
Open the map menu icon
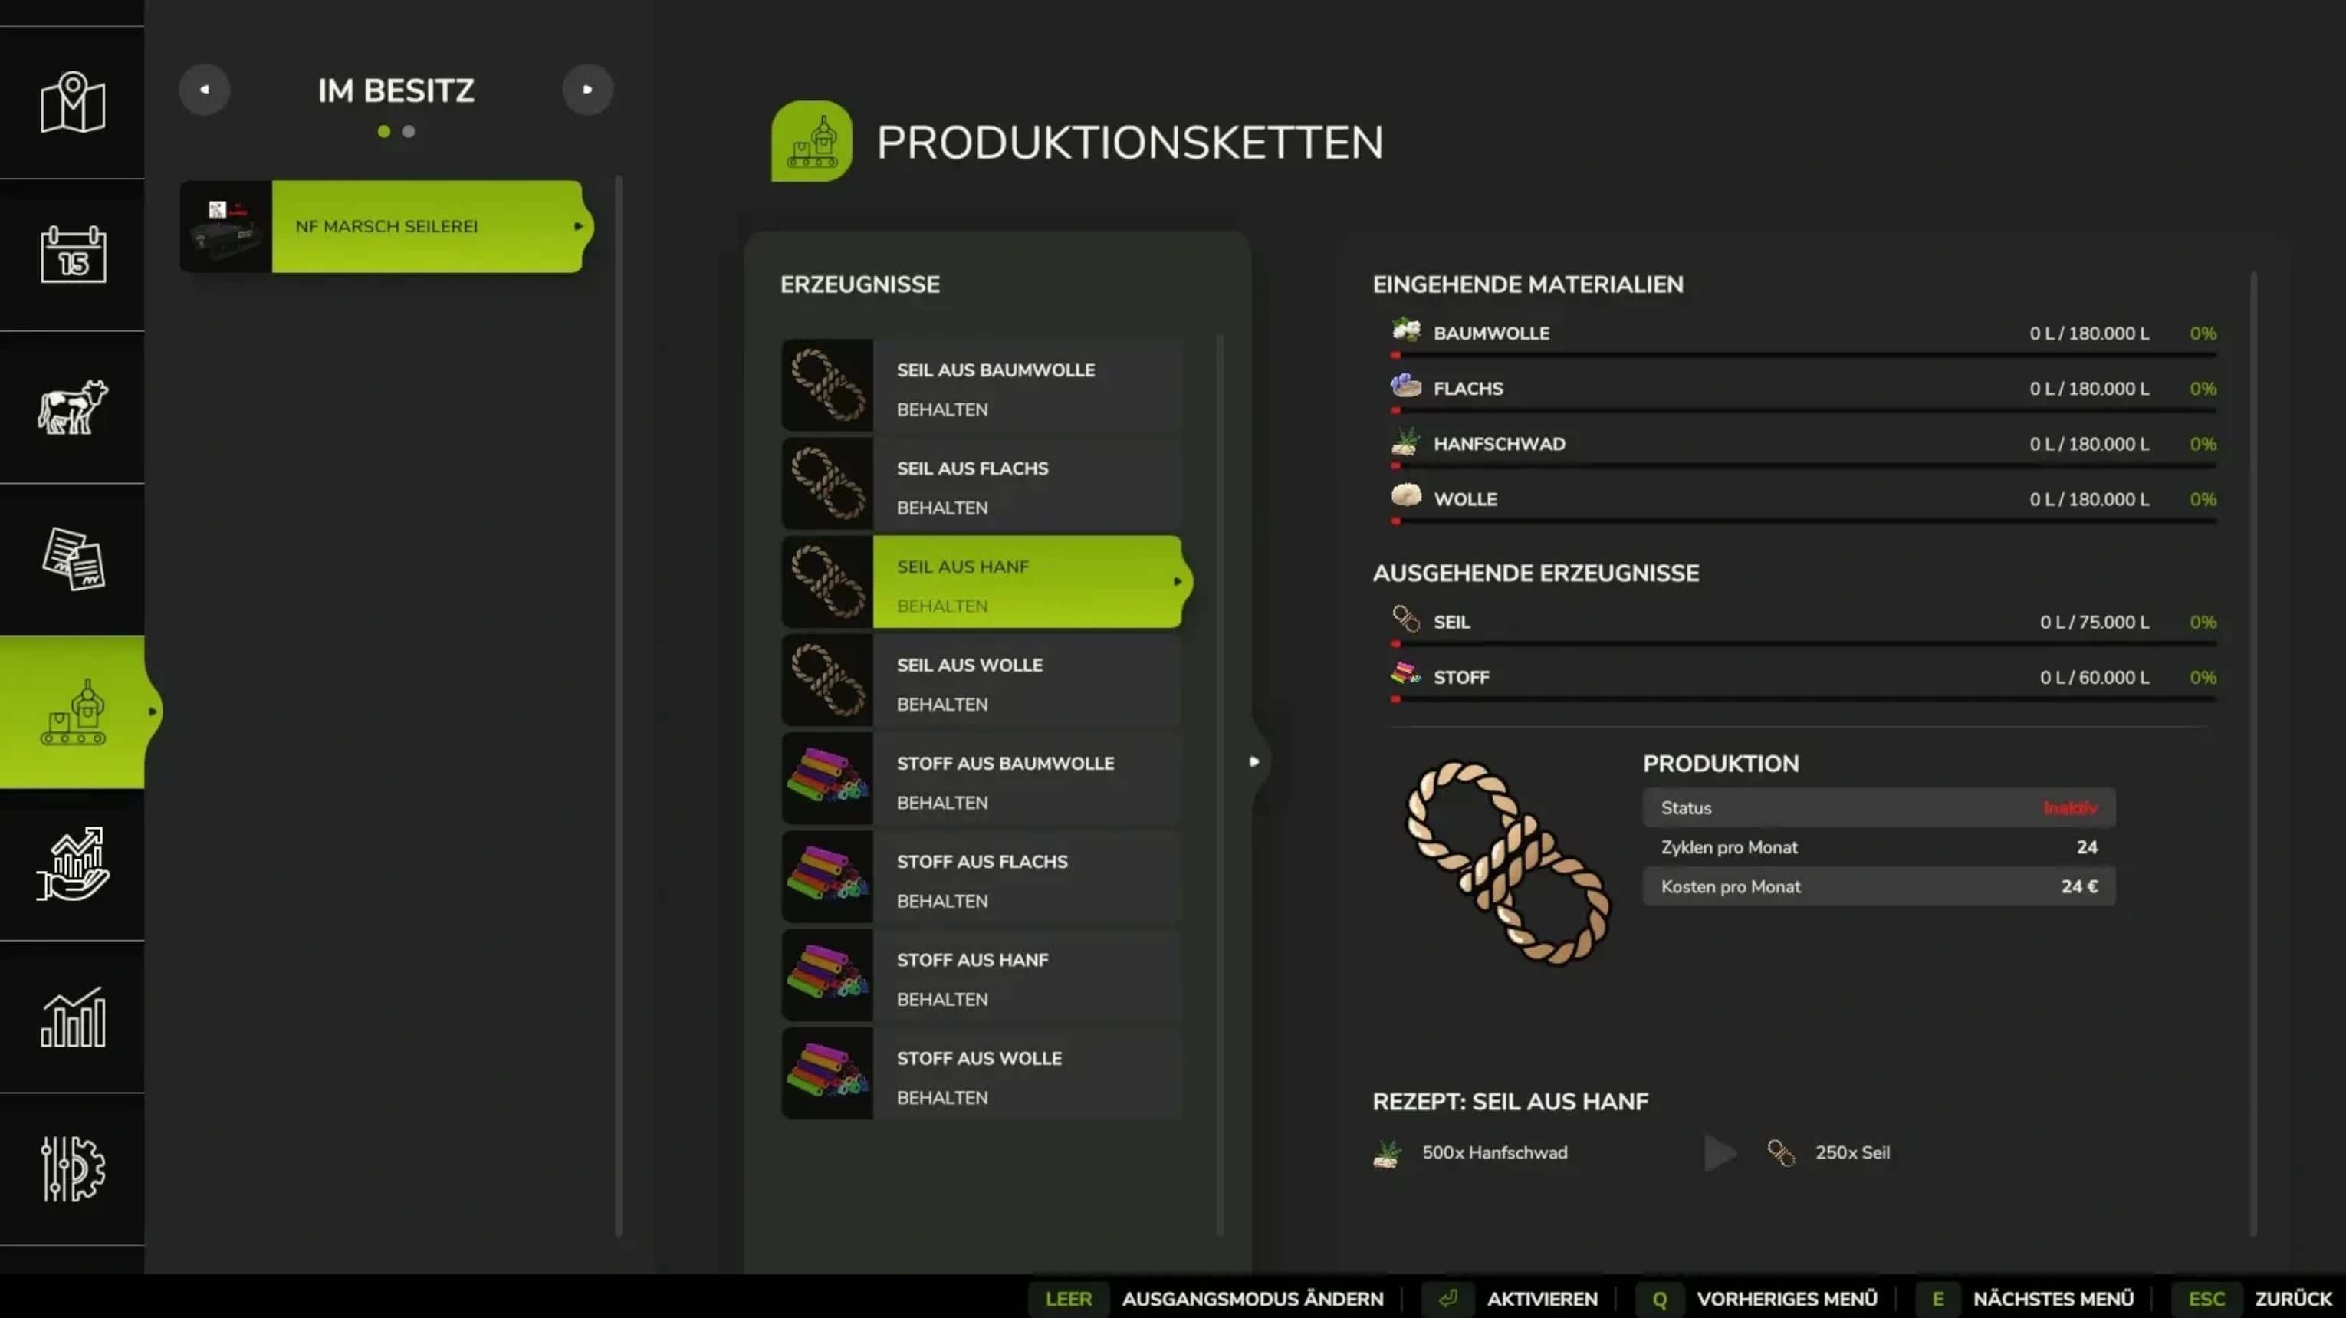(72, 102)
